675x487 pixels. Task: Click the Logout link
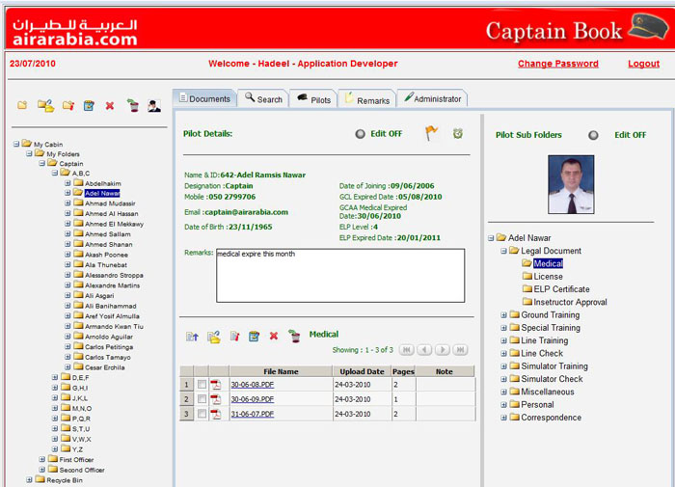643,64
